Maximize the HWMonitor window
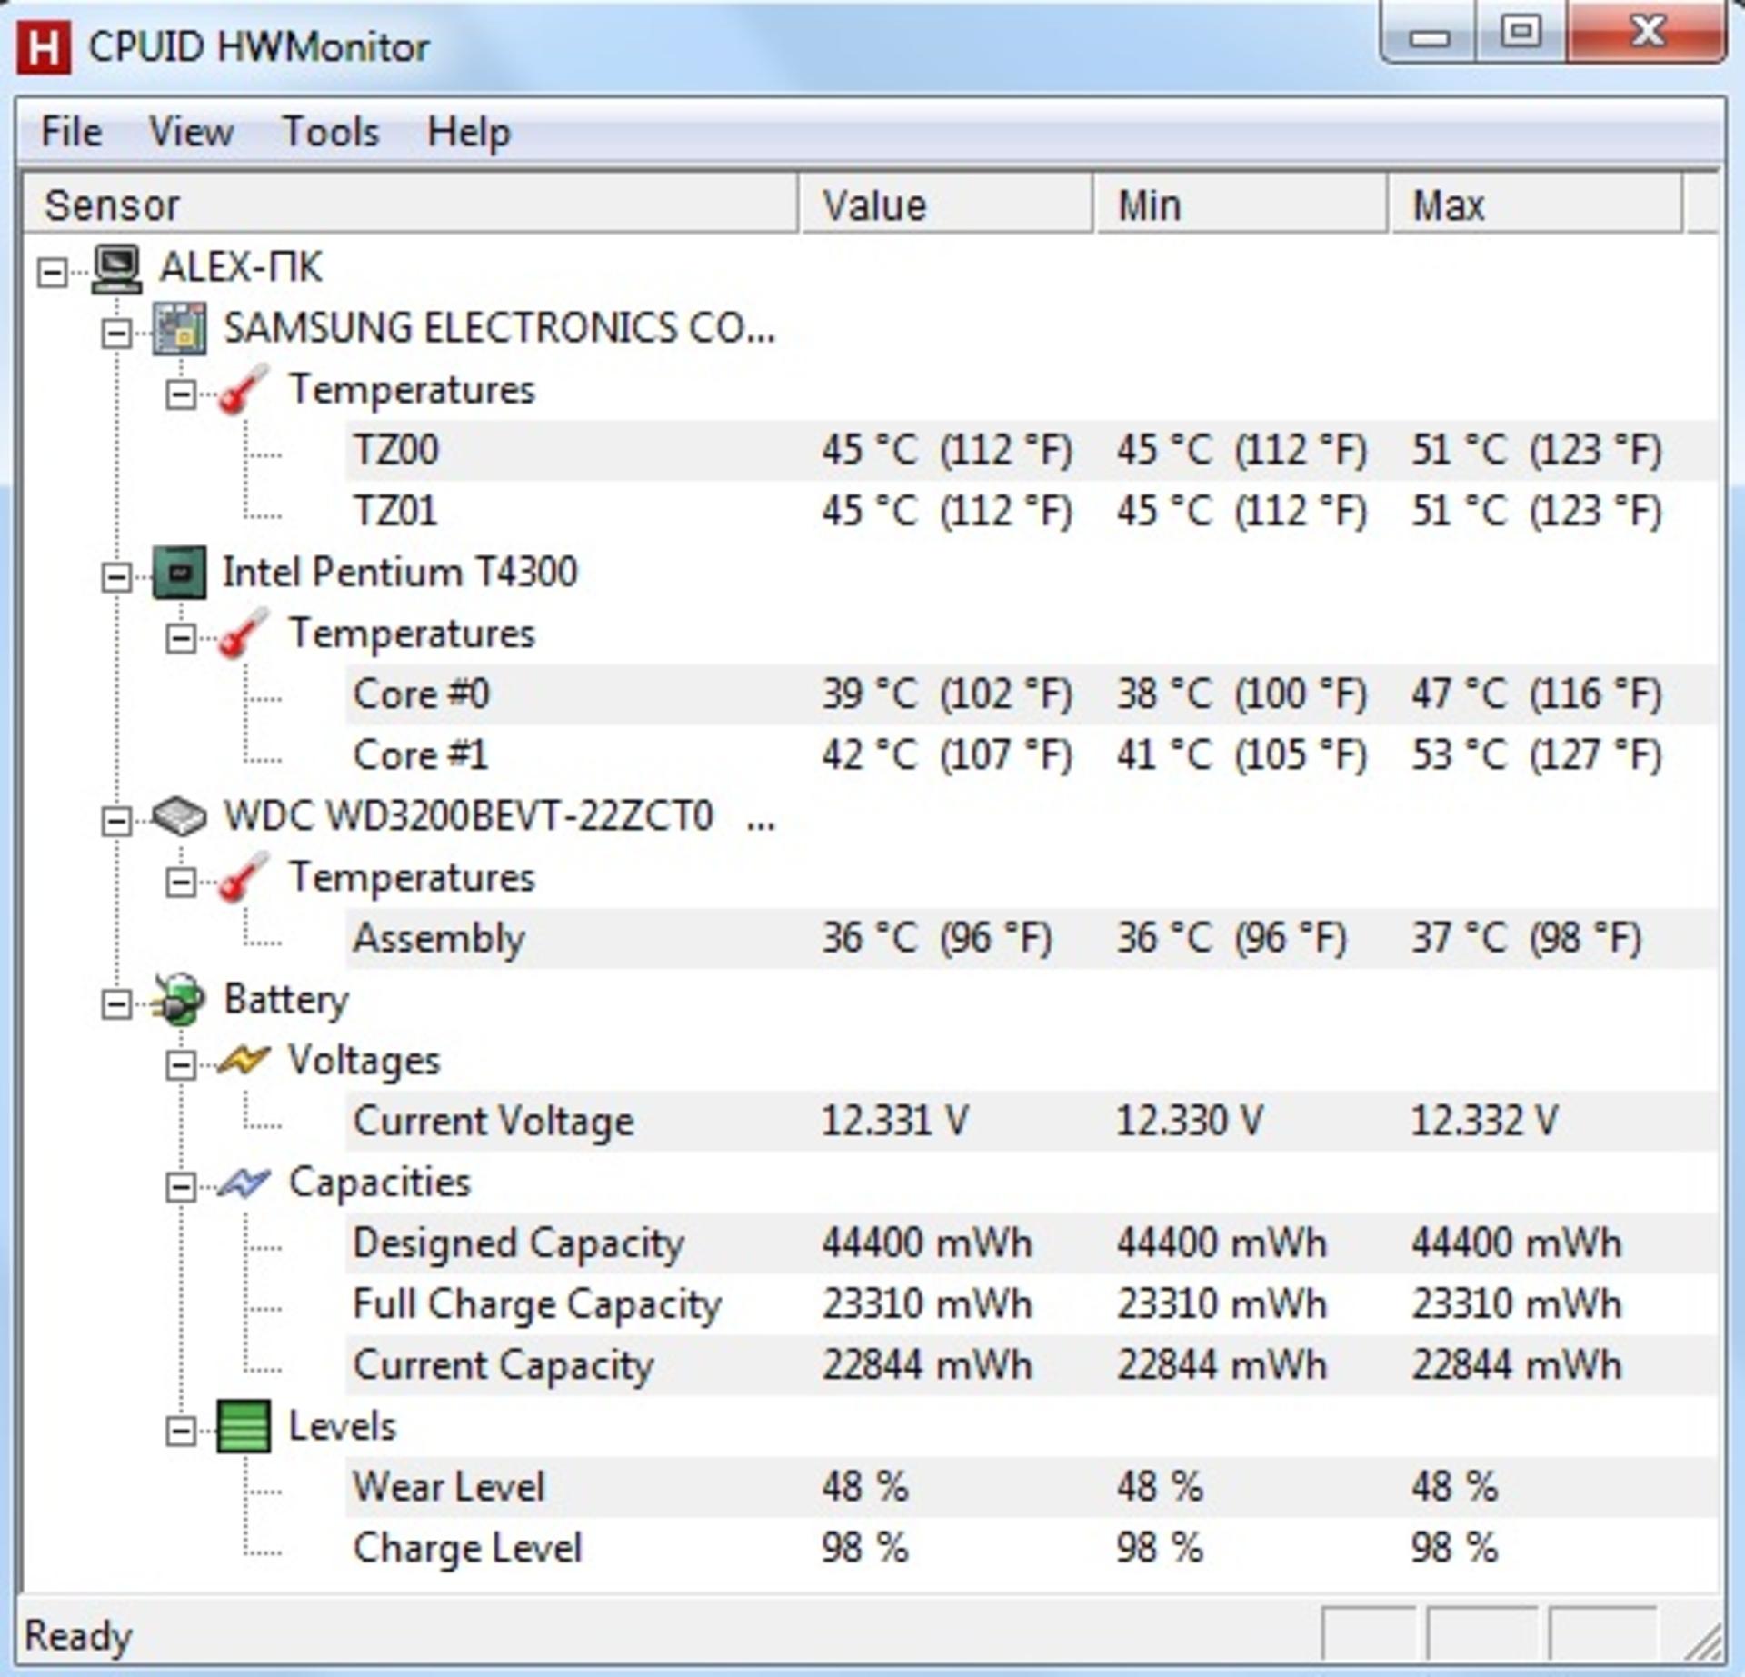 (x=1521, y=34)
